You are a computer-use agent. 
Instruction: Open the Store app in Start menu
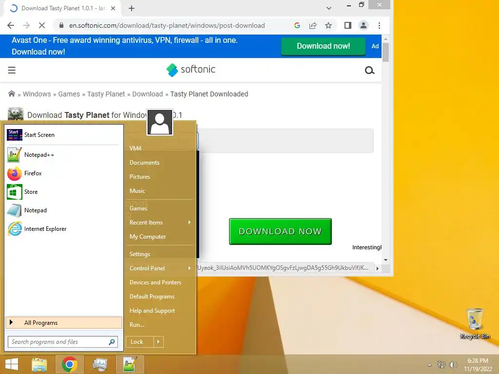64,192
